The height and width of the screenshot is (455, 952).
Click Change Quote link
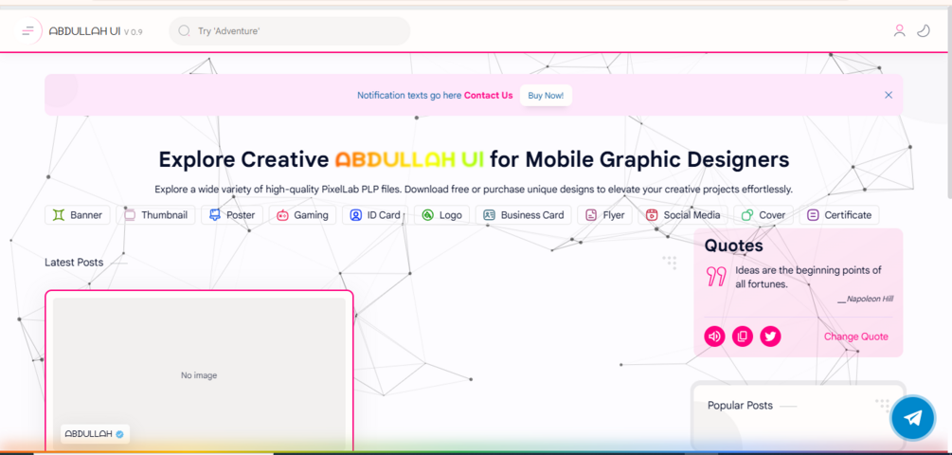(856, 337)
